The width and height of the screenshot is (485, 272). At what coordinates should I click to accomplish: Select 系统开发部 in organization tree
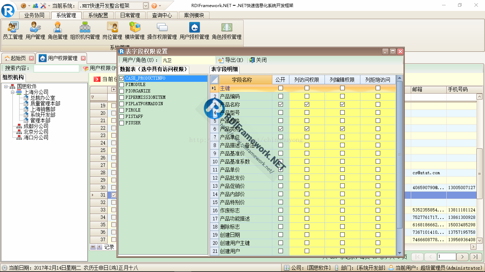[x=43, y=115]
